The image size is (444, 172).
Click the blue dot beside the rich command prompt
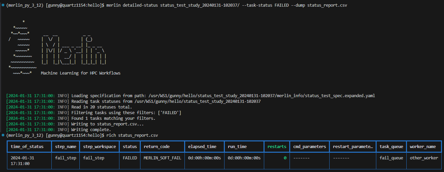tap(3, 135)
